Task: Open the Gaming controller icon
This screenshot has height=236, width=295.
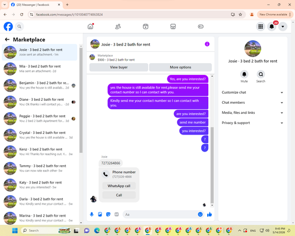Action: coord(201,27)
